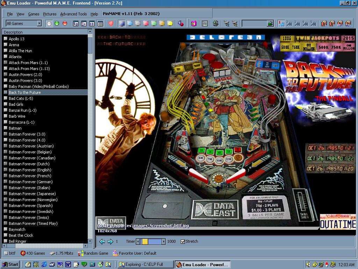Click the game list scroll-down arrow
The width and height of the screenshot is (358, 269).
tap(90, 241)
